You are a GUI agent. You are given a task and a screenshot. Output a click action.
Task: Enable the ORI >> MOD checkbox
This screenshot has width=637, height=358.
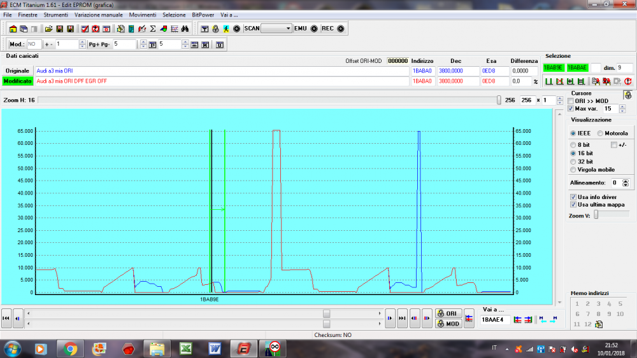click(x=571, y=101)
